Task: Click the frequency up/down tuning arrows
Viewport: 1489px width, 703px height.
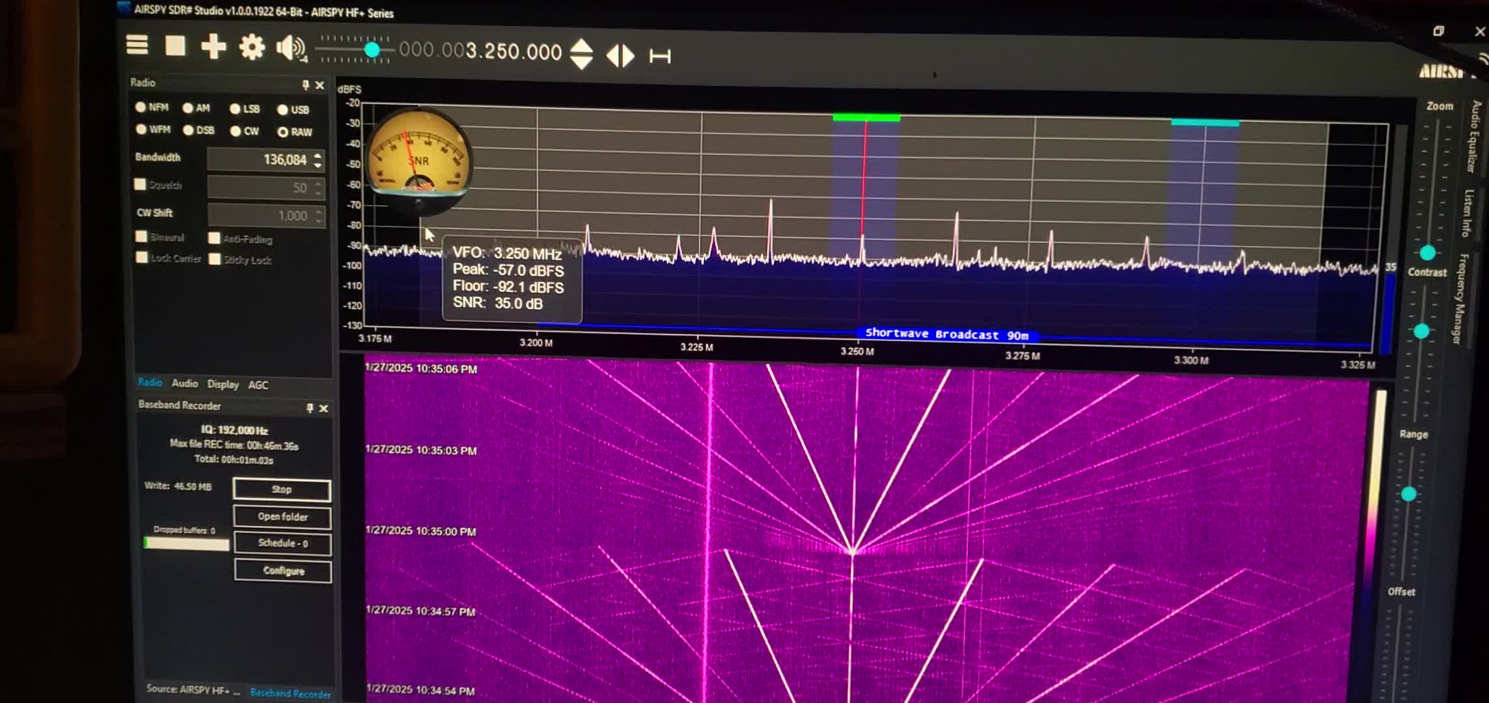Action: [581, 54]
